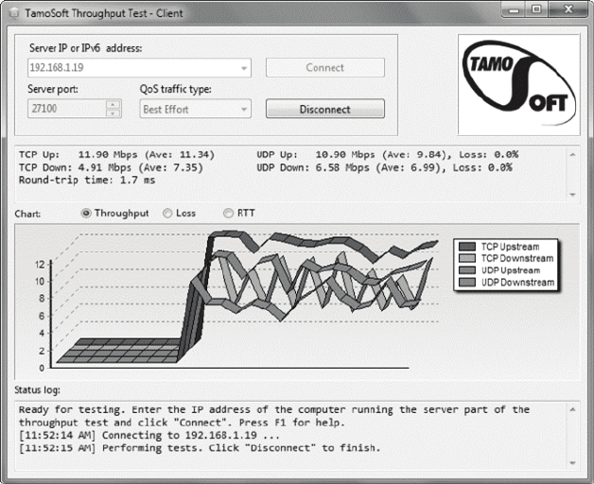Select the Loss chart radio button
Screen dimensions: 594x484
pos(167,214)
